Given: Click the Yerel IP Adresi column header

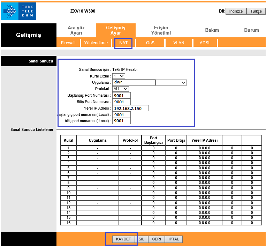Looking at the screenshot, I should (x=204, y=140).
